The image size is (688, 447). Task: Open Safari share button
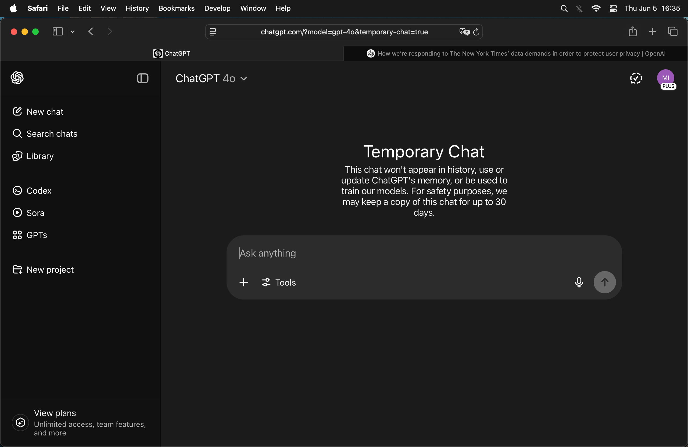click(x=633, y=31)
